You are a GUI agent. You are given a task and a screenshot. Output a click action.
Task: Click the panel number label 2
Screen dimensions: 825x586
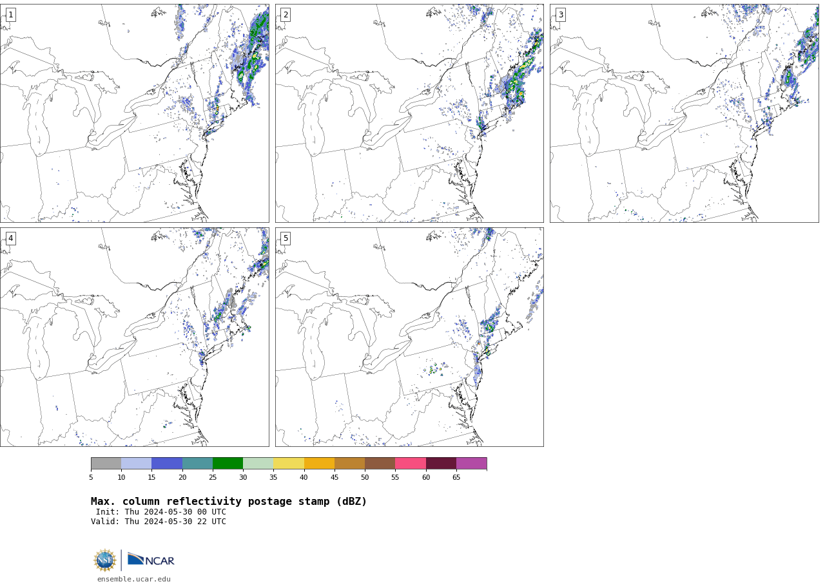click(x=286, y=15)
